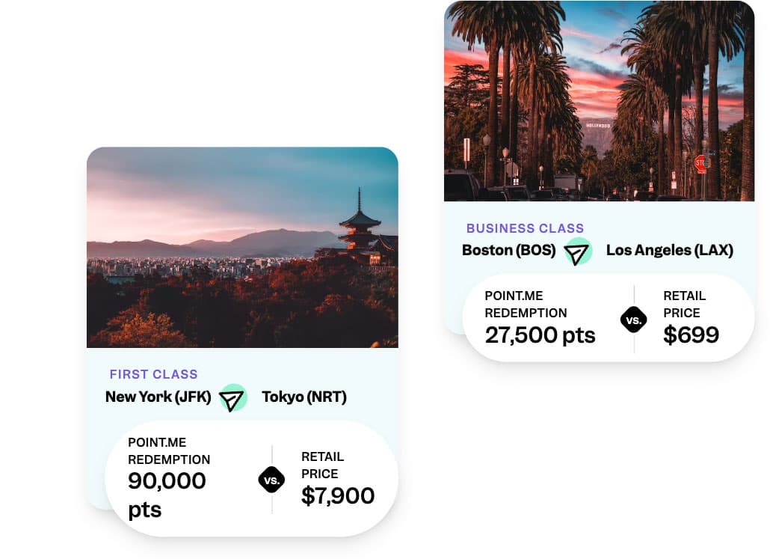Click POINT.ME REDEMPTION label on Tokyo card
This screenshot has height=559, width=770.
[x=169, y=450]
